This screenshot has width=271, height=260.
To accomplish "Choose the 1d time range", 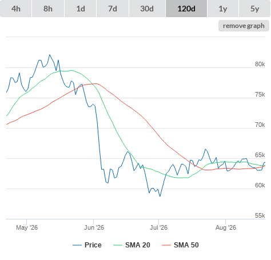I will [81, 9].
